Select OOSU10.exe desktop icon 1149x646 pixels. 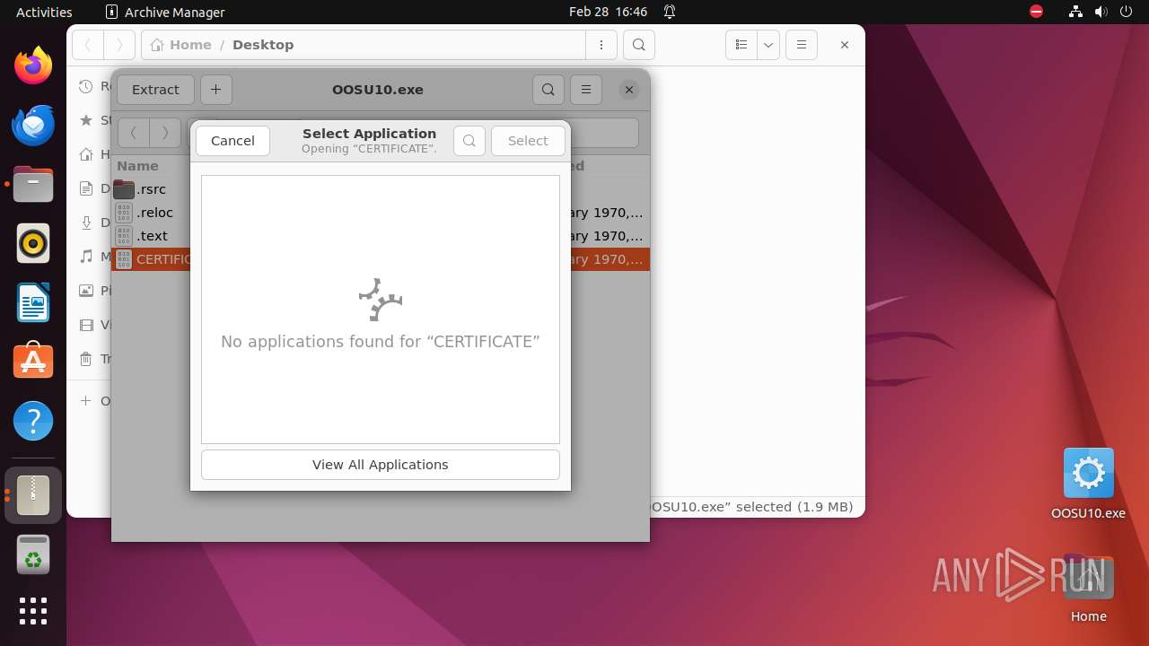[x=1088, y=484]
